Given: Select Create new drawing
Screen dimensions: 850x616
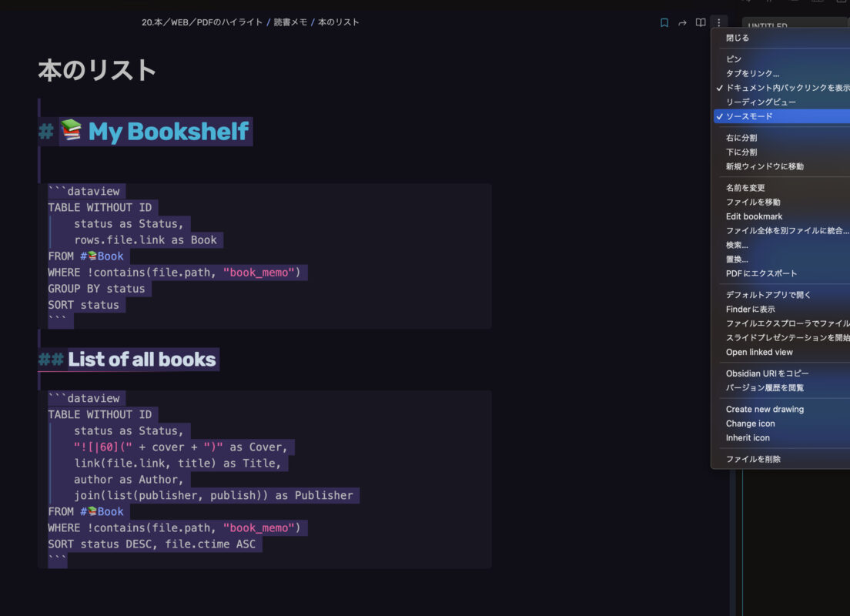Looking at the screenshot, I should coord(765,409).
